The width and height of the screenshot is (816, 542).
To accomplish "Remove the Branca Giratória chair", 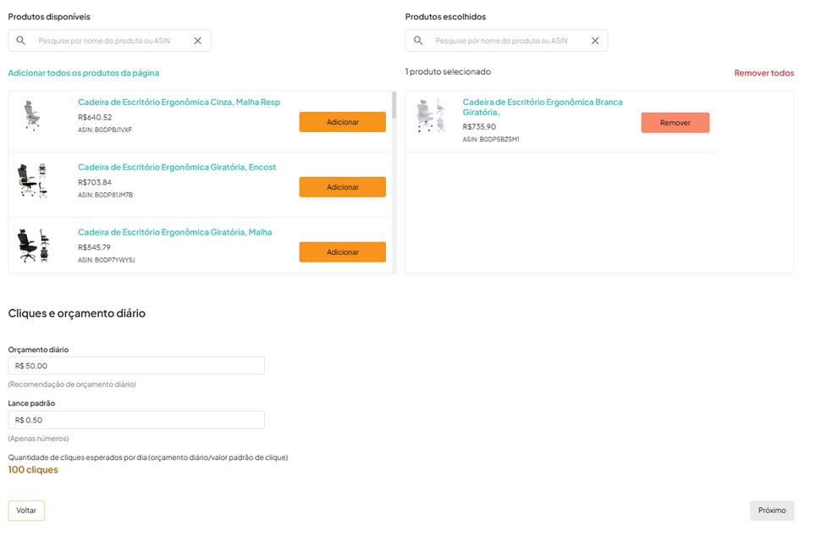I will [x=675, y=123].
